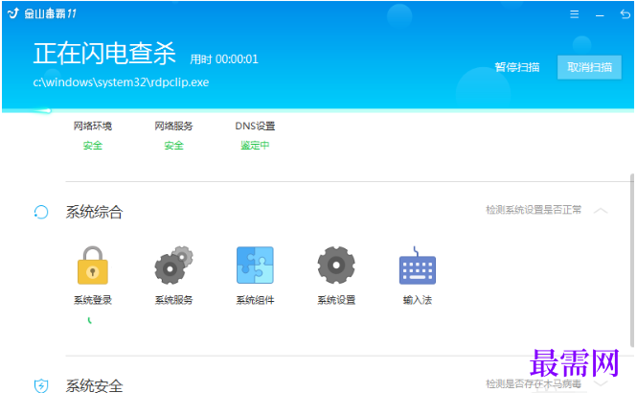Click the vertical scrollbar

[631, 260]
